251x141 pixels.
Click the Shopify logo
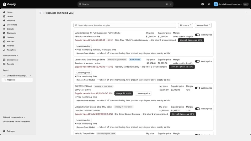tap(9, 4)
